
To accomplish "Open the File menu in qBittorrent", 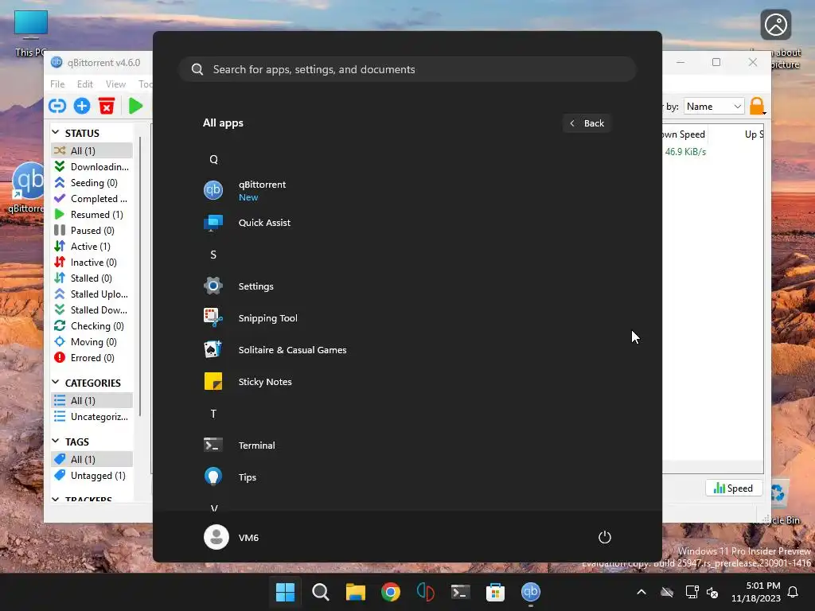I will [x=57, y=84].
